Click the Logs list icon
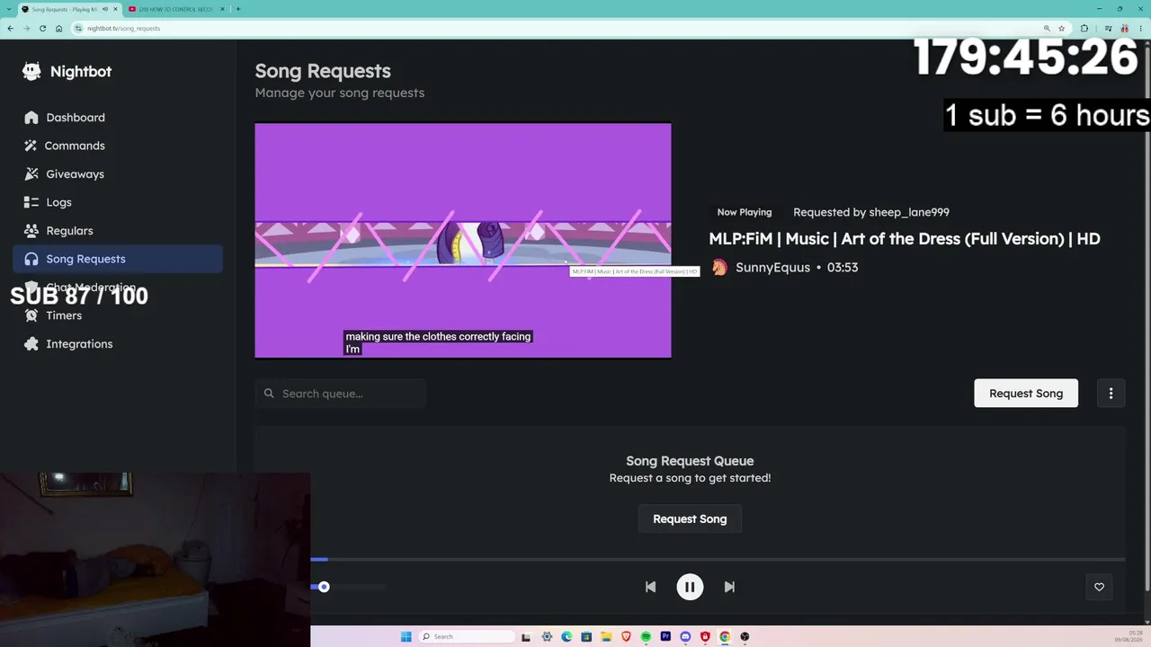1151x647 pixels. pyautogui.click(x=31, y=202)
